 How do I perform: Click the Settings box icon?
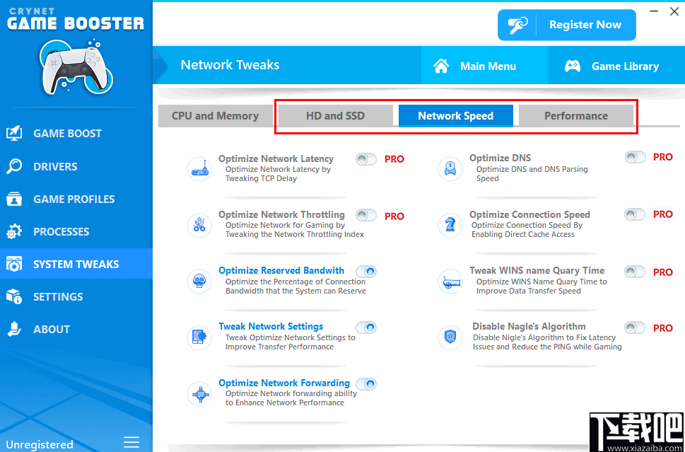(x=14, y=296)
